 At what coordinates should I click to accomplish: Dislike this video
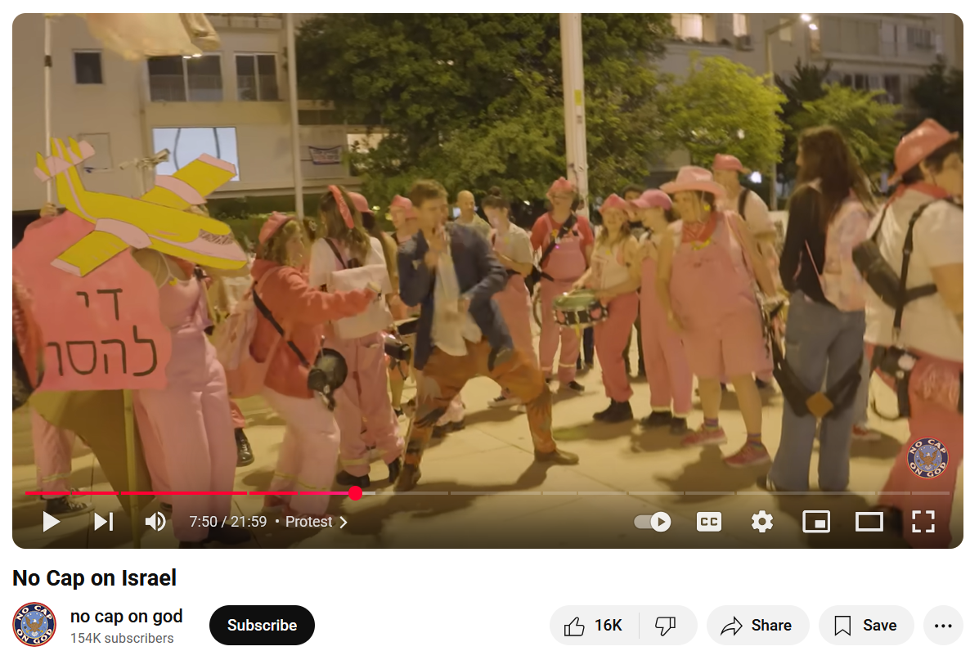pos(667,625)
